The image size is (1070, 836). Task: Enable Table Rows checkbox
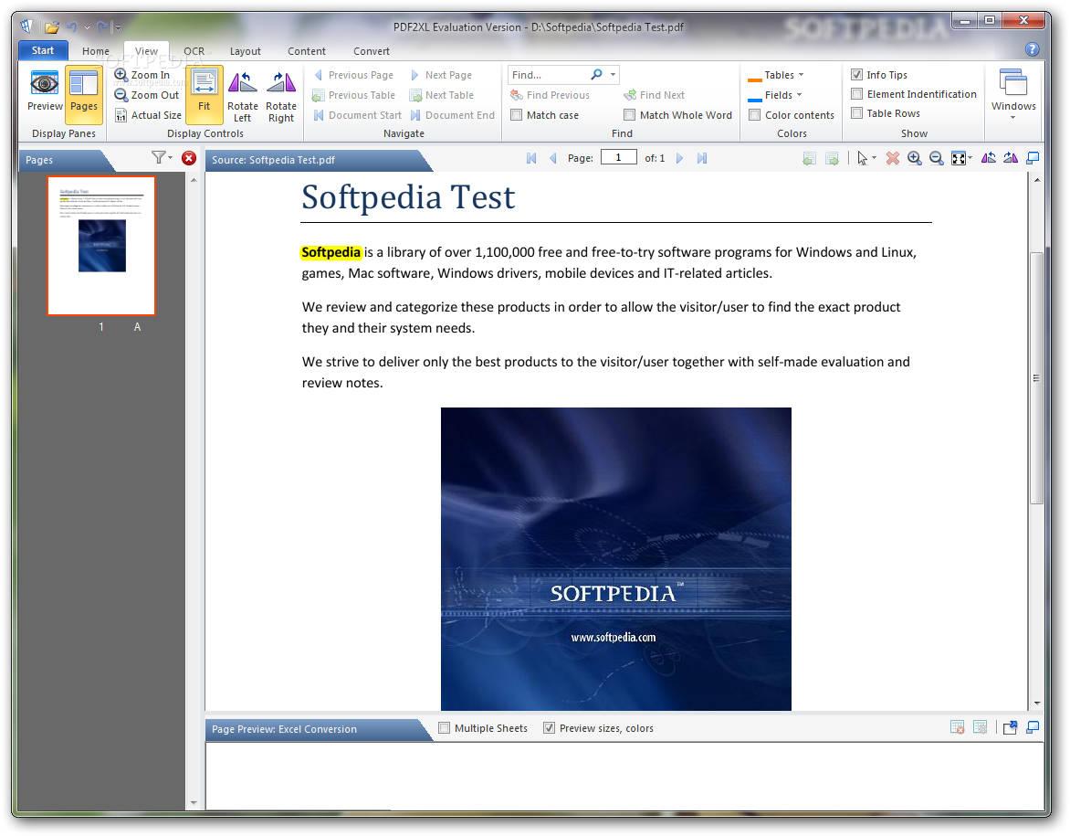click(x=857, y=112)
